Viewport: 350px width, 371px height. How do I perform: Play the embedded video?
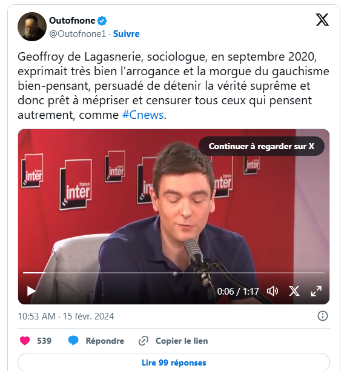point(31,291)
